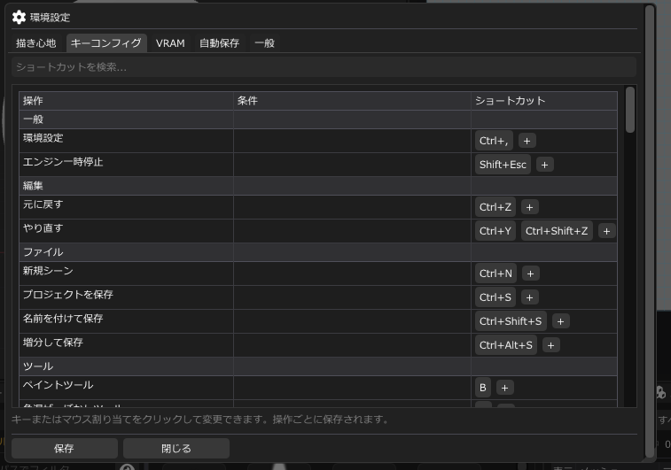671x470 pixels.
Task: Add a shortcut to the エンジン一時停止 row
Action: pos(544,165)
